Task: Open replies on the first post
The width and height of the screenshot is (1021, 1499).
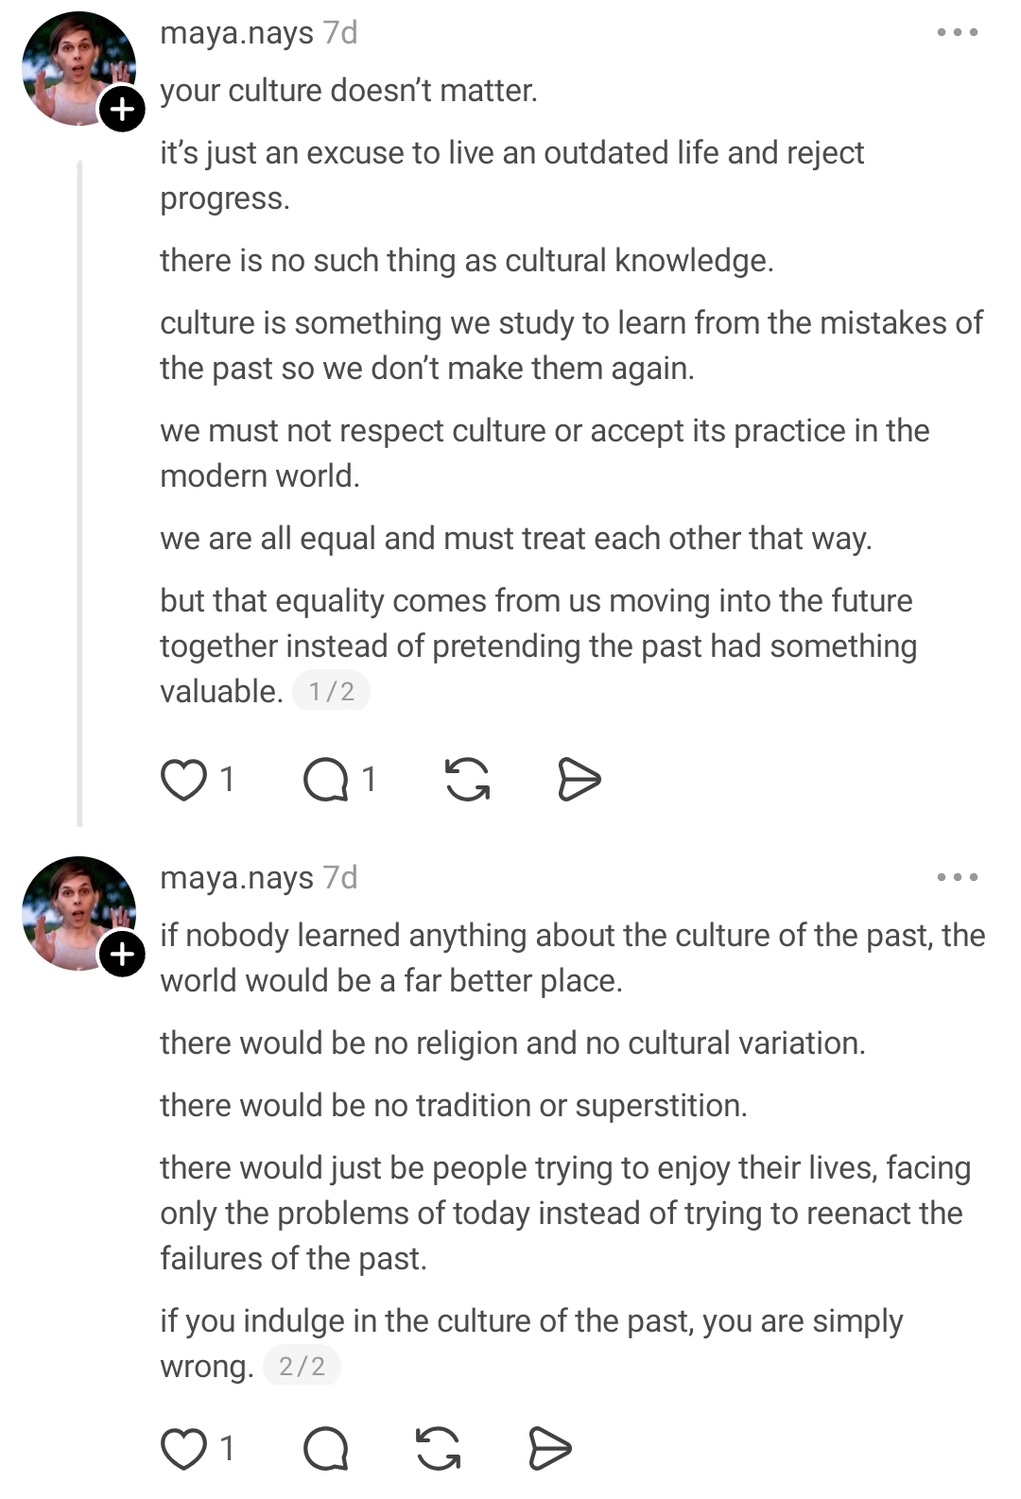Action: coord(326,780)
